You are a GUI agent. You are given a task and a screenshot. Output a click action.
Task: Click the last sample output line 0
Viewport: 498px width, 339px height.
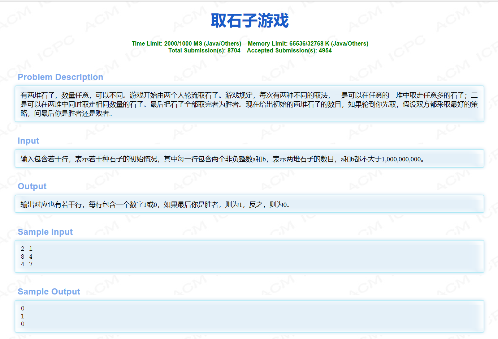22,324
